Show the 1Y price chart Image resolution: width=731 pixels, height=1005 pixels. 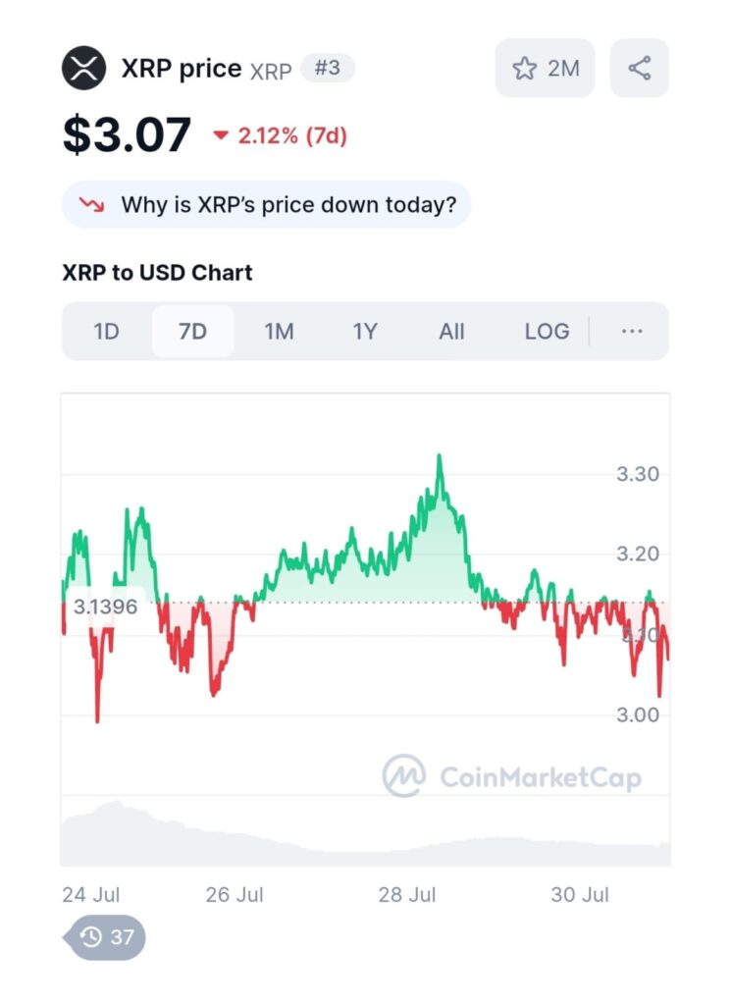tap(365, 332)
